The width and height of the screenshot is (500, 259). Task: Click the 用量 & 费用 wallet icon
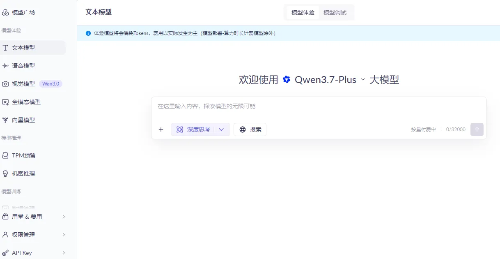(5, 217)
